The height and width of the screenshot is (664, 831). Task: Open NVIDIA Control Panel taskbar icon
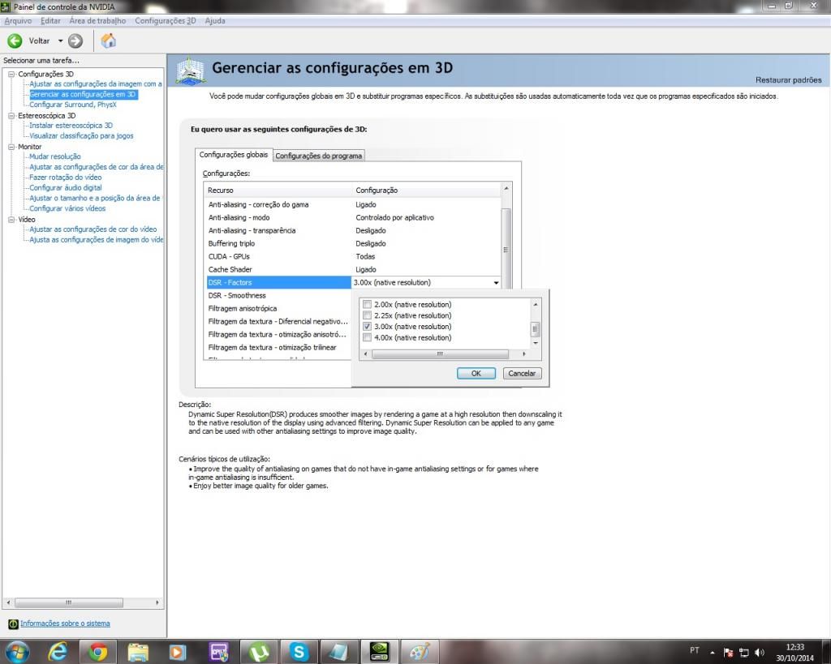coord(380,652)
